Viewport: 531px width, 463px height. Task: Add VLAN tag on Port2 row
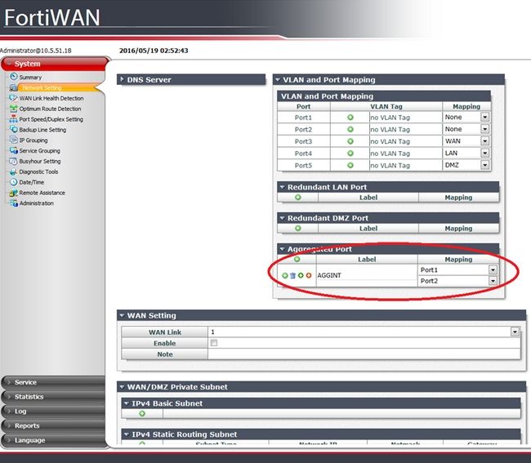coord(350,129)
